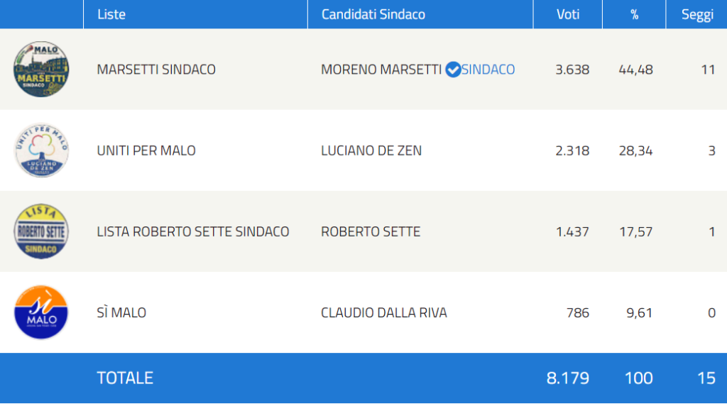Select the UNITI PER MALO list name

click(x=146, y=151)
